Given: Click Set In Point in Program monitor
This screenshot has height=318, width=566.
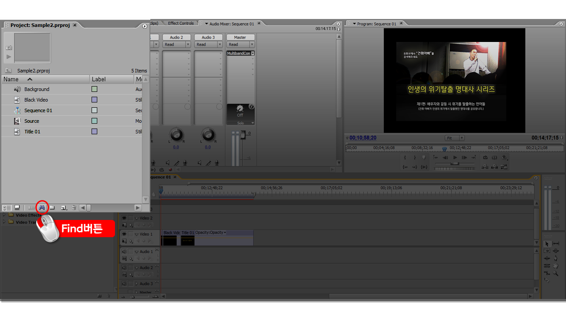Looking at the screenshot, I should [405, 157].
